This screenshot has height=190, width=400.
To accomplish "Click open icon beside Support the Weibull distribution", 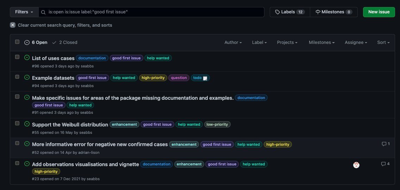I will pyautogui.click(x=27, y=124).
